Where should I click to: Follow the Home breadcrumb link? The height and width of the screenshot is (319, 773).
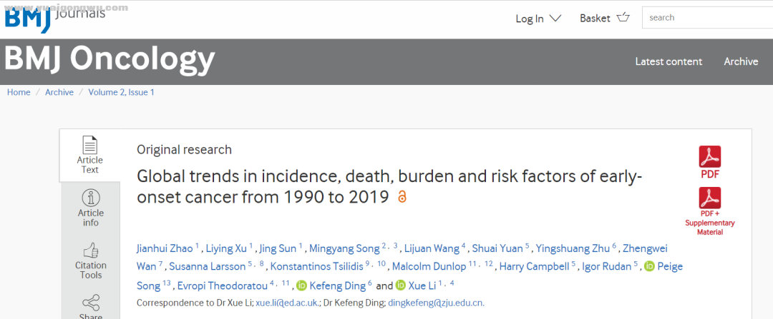19,92
